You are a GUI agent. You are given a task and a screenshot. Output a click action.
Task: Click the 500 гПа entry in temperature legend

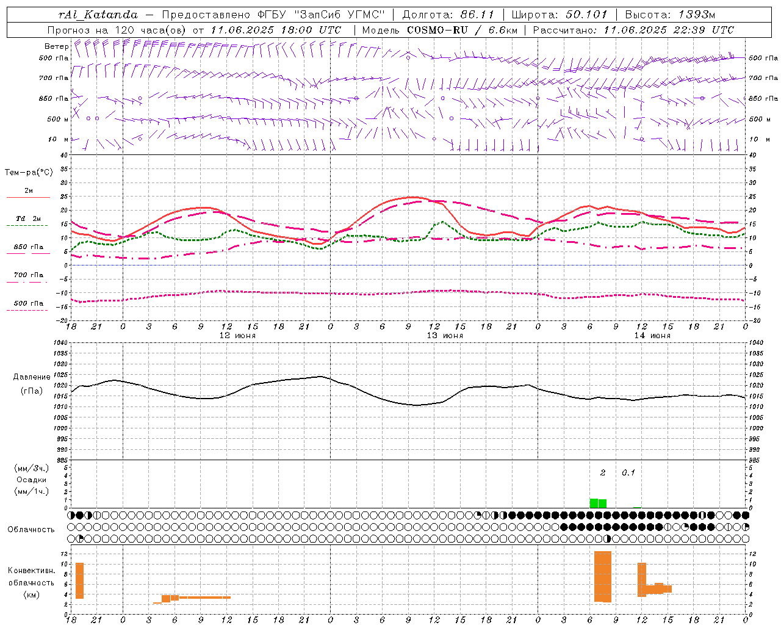[28, 303]
